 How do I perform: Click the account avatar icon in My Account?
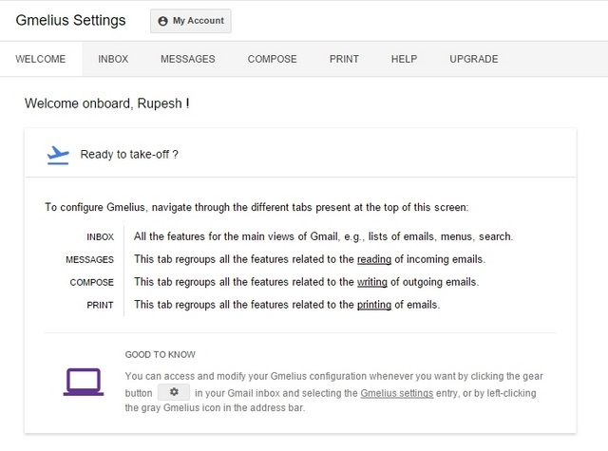pyautogui.click(x=162, y=21)
